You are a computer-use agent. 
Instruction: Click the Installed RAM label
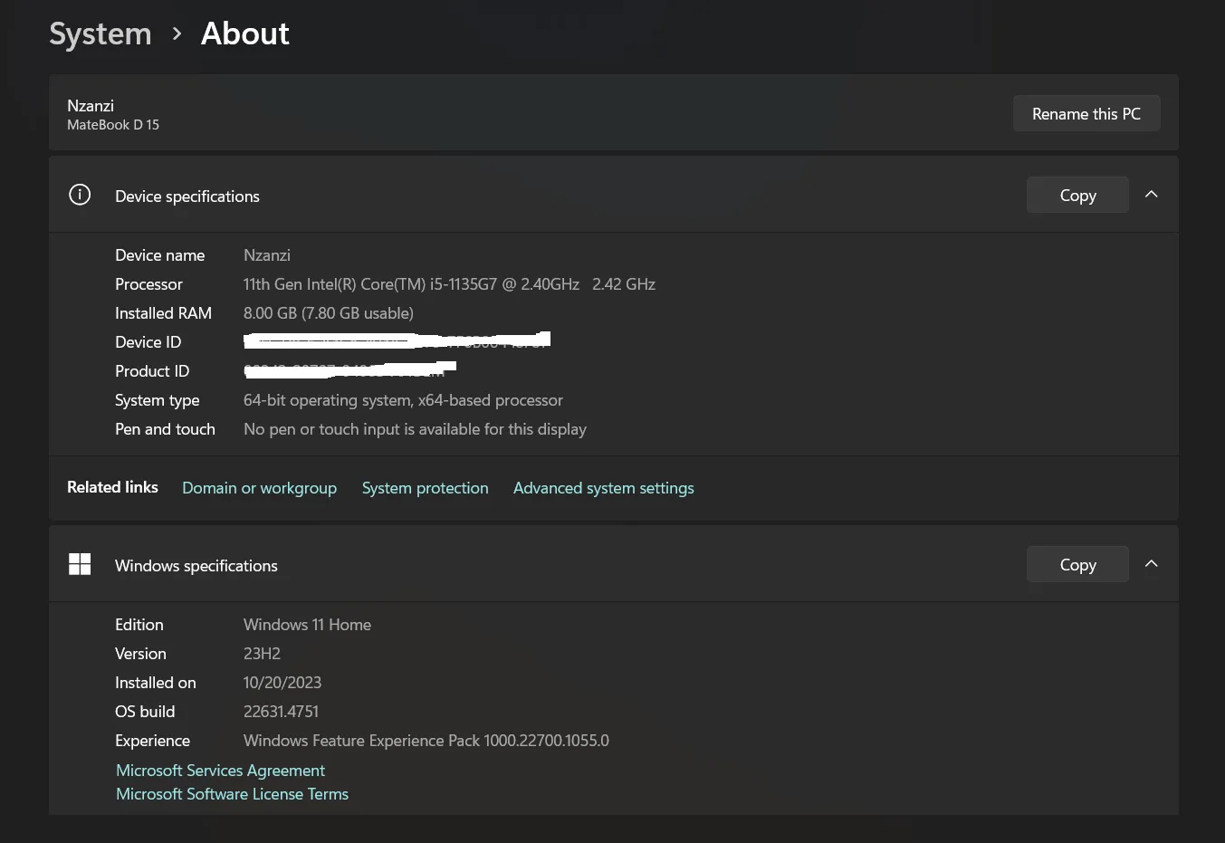pos(163,313)
